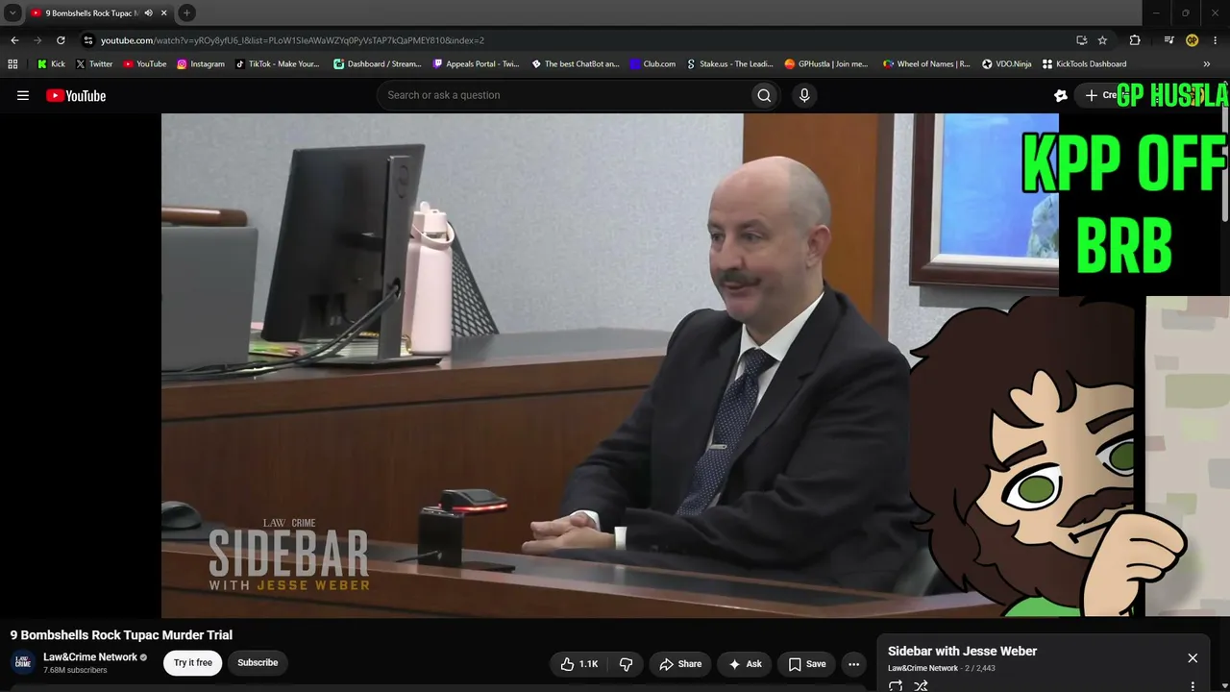Open the Stake.us bookmark
The height and width of the screenshot is (692, 1230).
729,64
